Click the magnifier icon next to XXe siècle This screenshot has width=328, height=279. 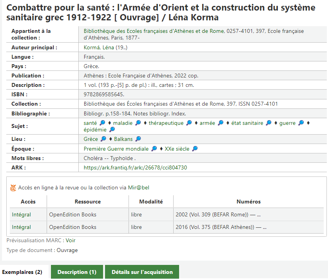pos(195,149)
